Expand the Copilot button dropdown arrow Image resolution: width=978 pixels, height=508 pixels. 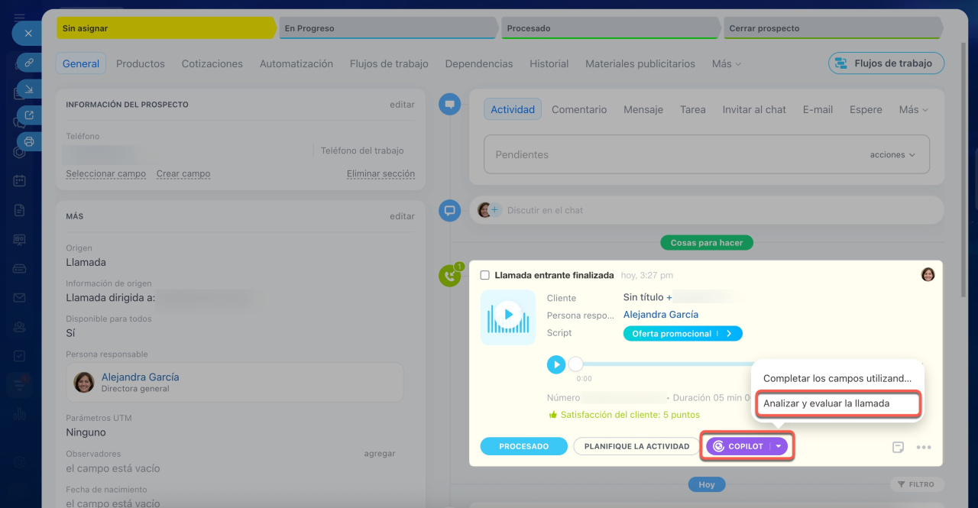pos(779,446)
